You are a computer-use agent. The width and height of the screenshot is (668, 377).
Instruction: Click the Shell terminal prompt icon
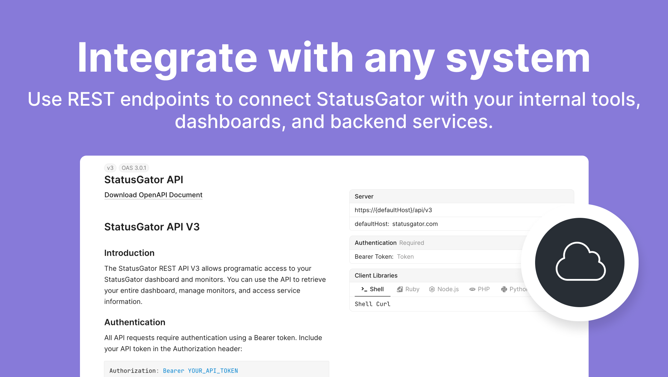(364, 289)
